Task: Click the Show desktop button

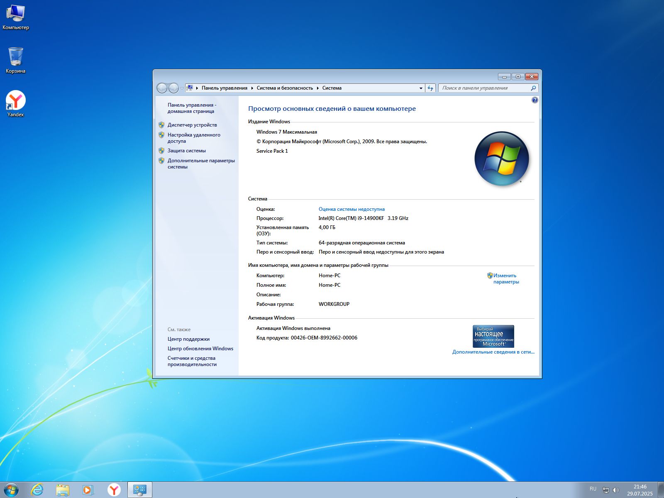Action: pyautogui.click(x=661, y=490)
